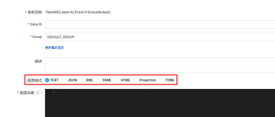Click the namespace ID 70ed4982-deed-4c33-b410-9cdce96cbe2c
This screenshot has width=275, height=117.
pos(78,12)
